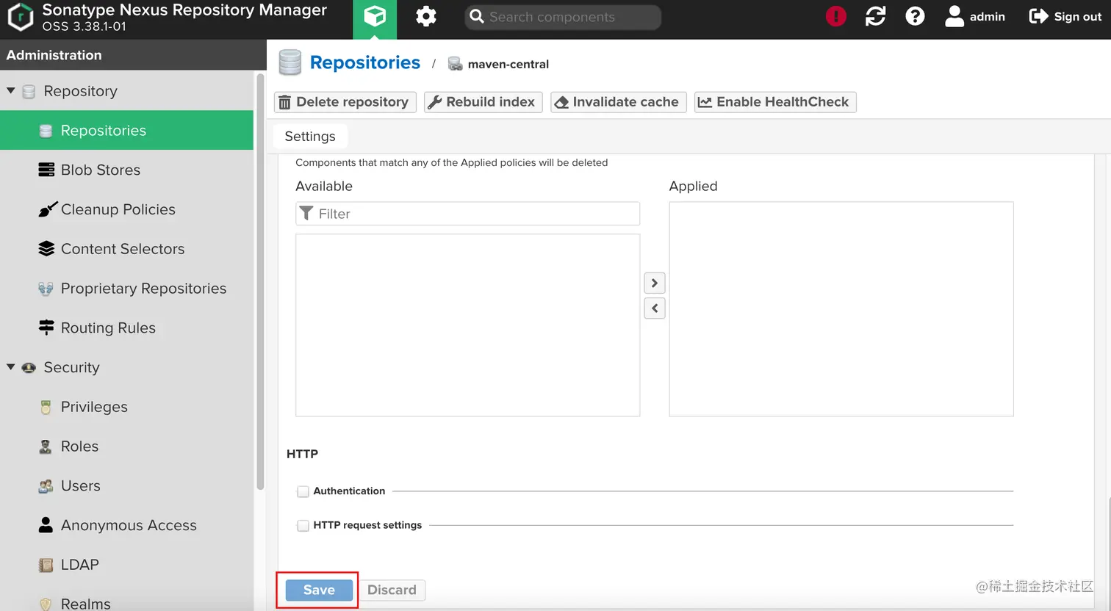The height and width of the screenshot is (611, 1111).
Task: Click the large Repositories database icon
Action: tap(290, 63)
